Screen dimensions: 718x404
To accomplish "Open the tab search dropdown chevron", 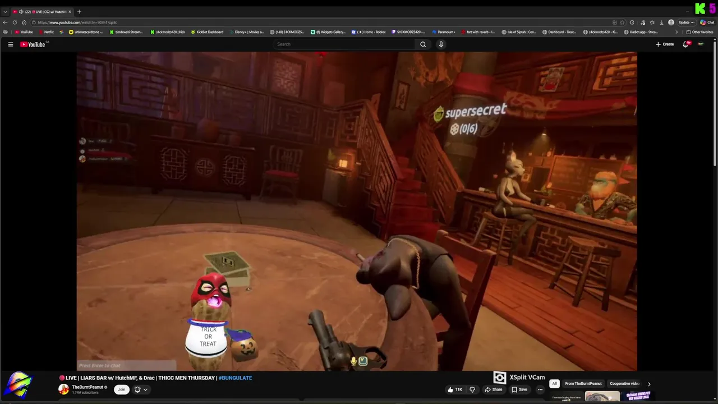I will (x=5, y=12).
